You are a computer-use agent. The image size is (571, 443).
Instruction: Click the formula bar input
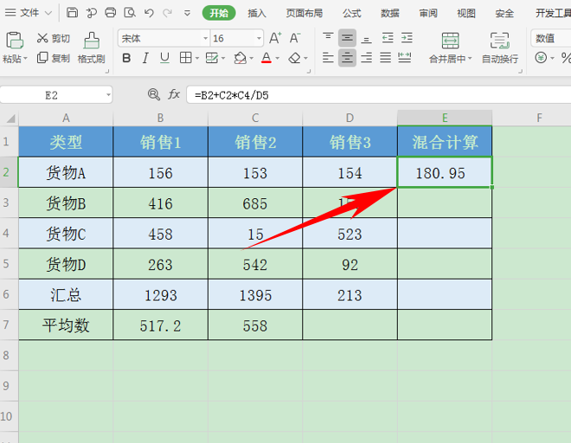click(x=379, y=95)
